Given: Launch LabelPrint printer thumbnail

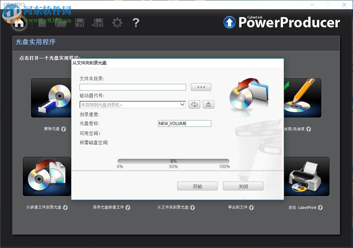Looking at the screenshot, I should coord(306,176).
